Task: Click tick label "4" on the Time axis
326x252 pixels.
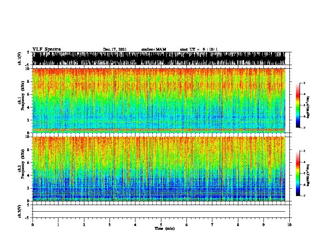Action: tap(135, 224)
